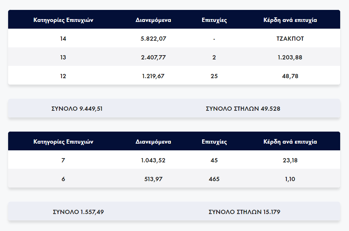This screenshot has width=349, height=231.
Task: Select the 1,10 winnings per success cell
Action: coord(290,179)
